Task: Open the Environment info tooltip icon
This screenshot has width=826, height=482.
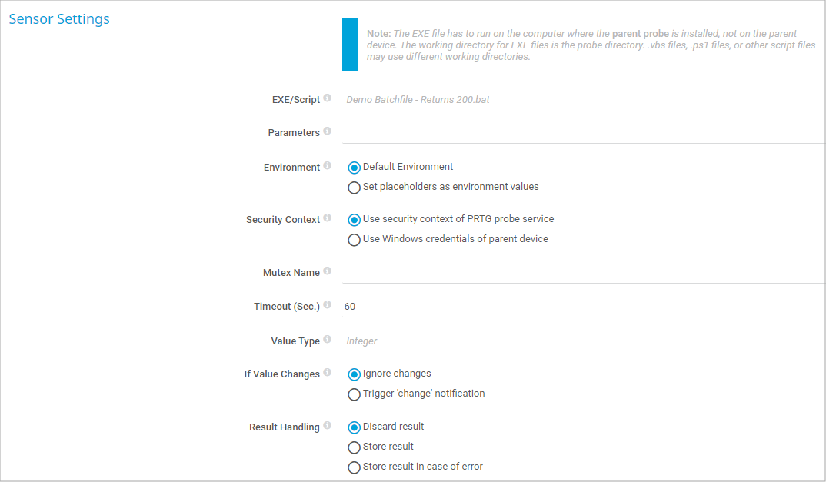Action: click(328, 166)
